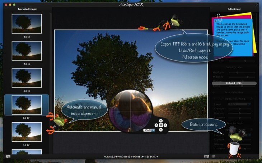Click the plus icon in bottom bar
The height and width of the screenshot is (163, 262).
tap(214, 157)
